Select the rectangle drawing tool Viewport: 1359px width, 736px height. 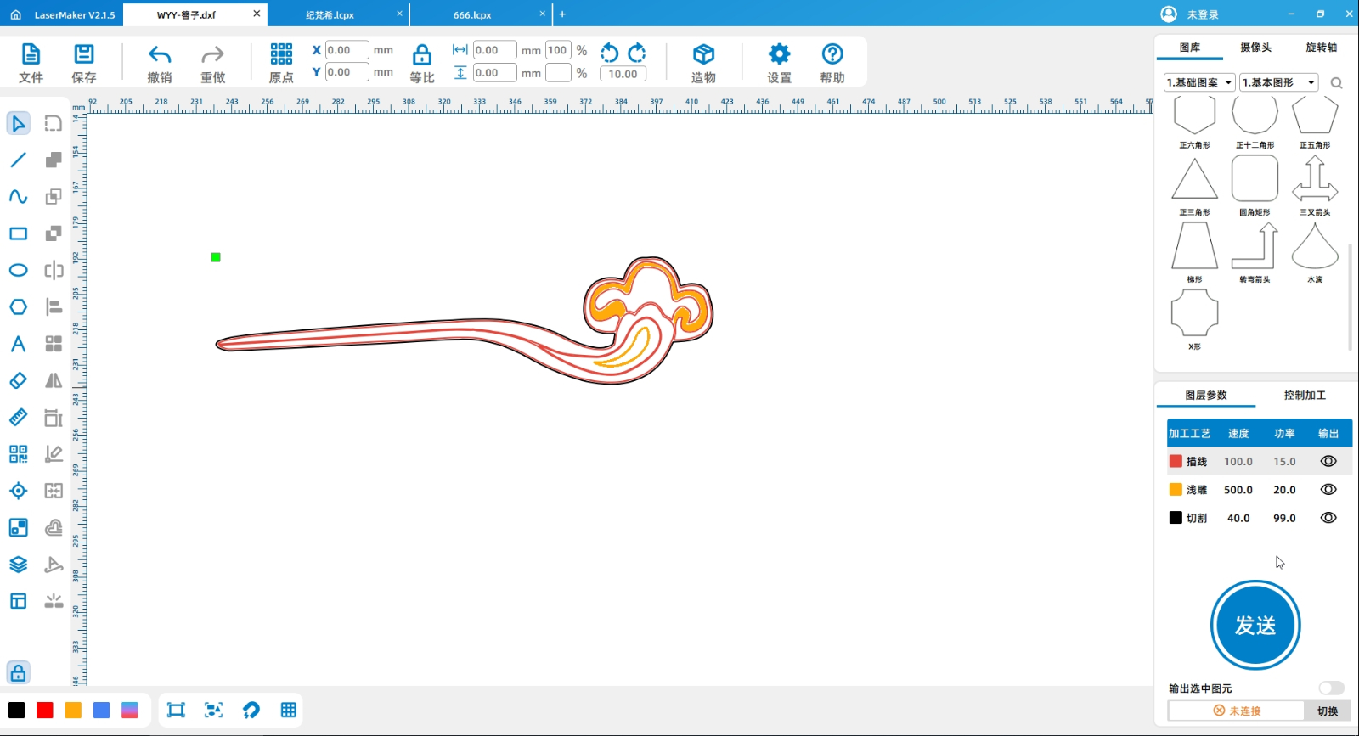(x=18, y=233)
